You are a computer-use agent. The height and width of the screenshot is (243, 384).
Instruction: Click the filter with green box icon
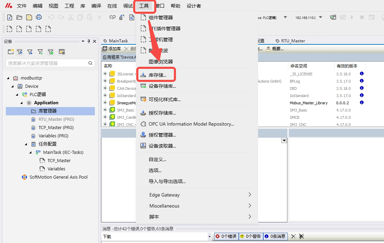[50, 52]
